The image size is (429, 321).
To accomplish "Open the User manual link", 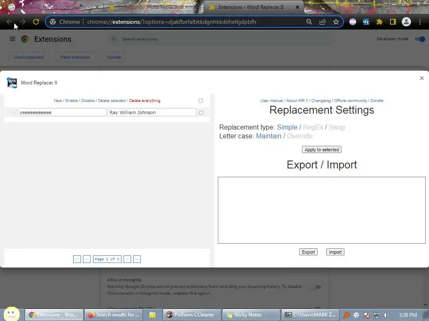I will point(271,101).
